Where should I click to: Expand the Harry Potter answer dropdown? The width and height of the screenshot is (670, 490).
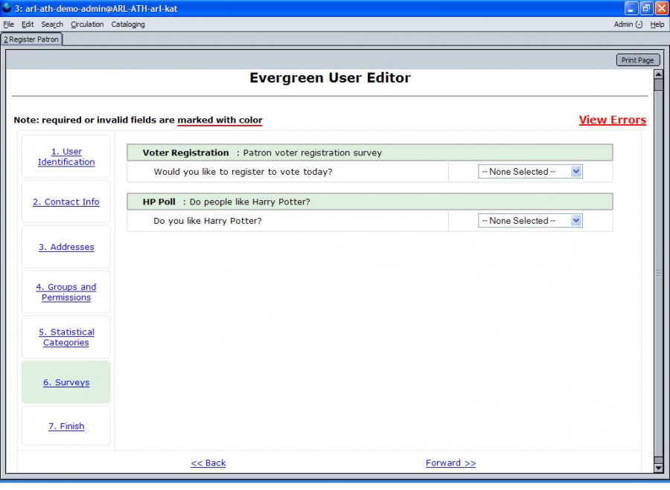pos(530,221)
